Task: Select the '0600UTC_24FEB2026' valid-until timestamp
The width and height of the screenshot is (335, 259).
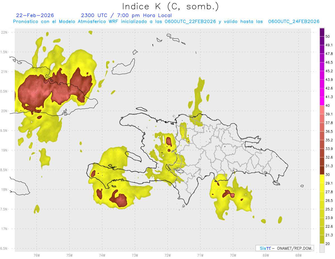Action: 294,22
